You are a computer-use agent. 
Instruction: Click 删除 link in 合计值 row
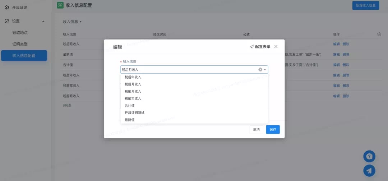tap(346, 65)
